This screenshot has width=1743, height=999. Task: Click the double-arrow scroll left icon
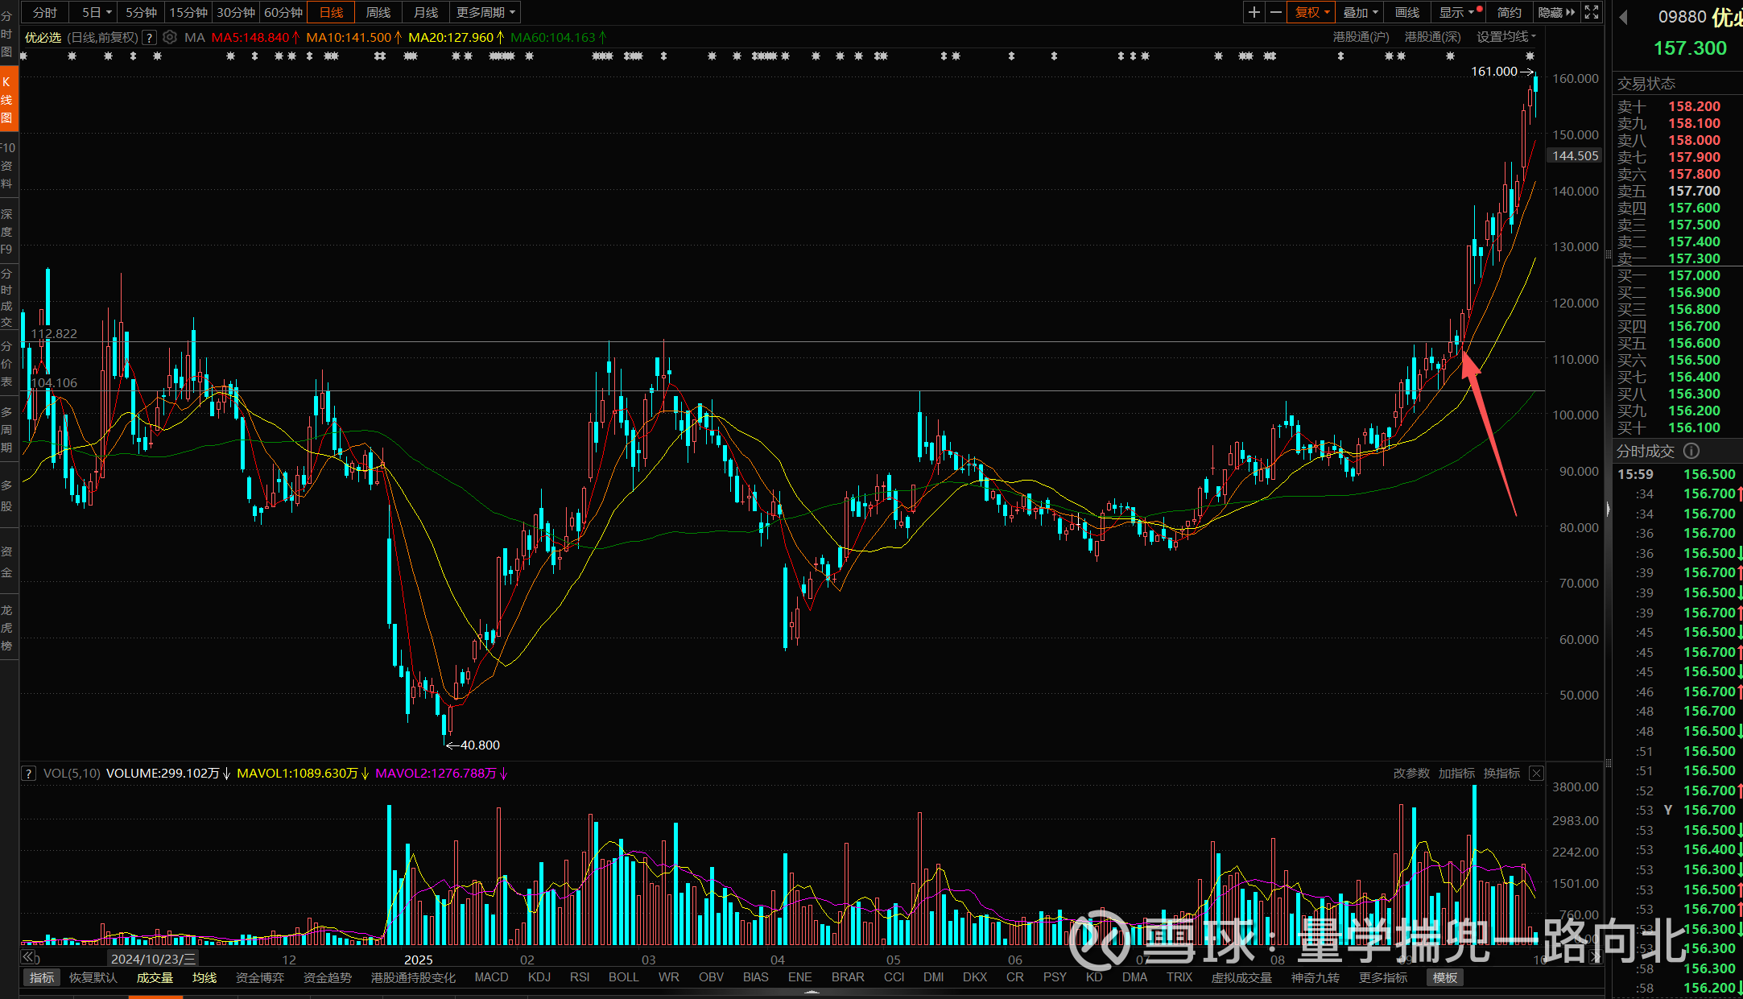coord(27,957)
